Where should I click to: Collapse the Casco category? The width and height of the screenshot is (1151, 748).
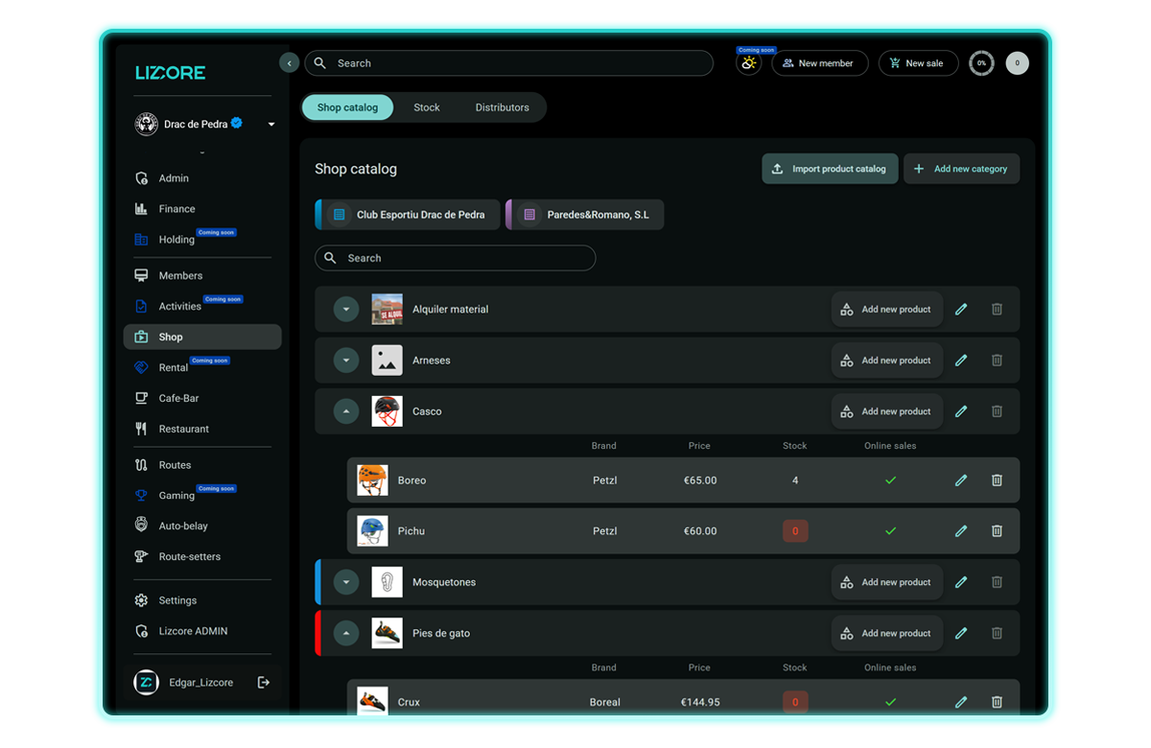click(346, 411)
